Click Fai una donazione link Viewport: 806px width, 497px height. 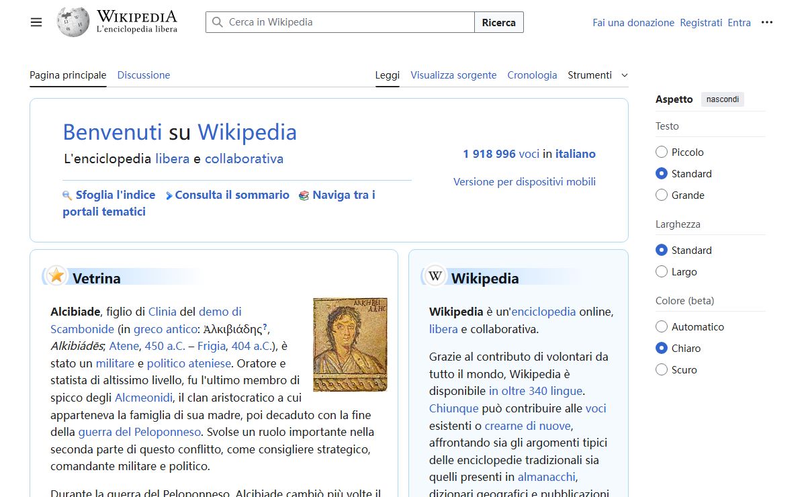[x=633, y=23]
